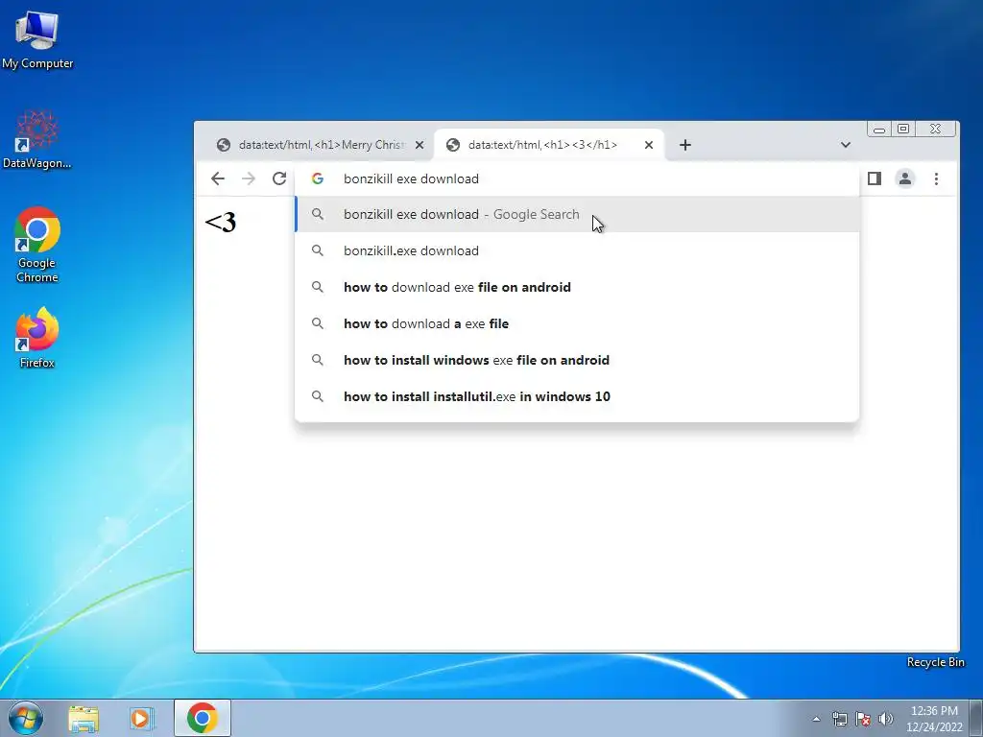The width and height of the screenshot is (983, 737).
Task: Open the Windows Start orb
Action: 26,718
